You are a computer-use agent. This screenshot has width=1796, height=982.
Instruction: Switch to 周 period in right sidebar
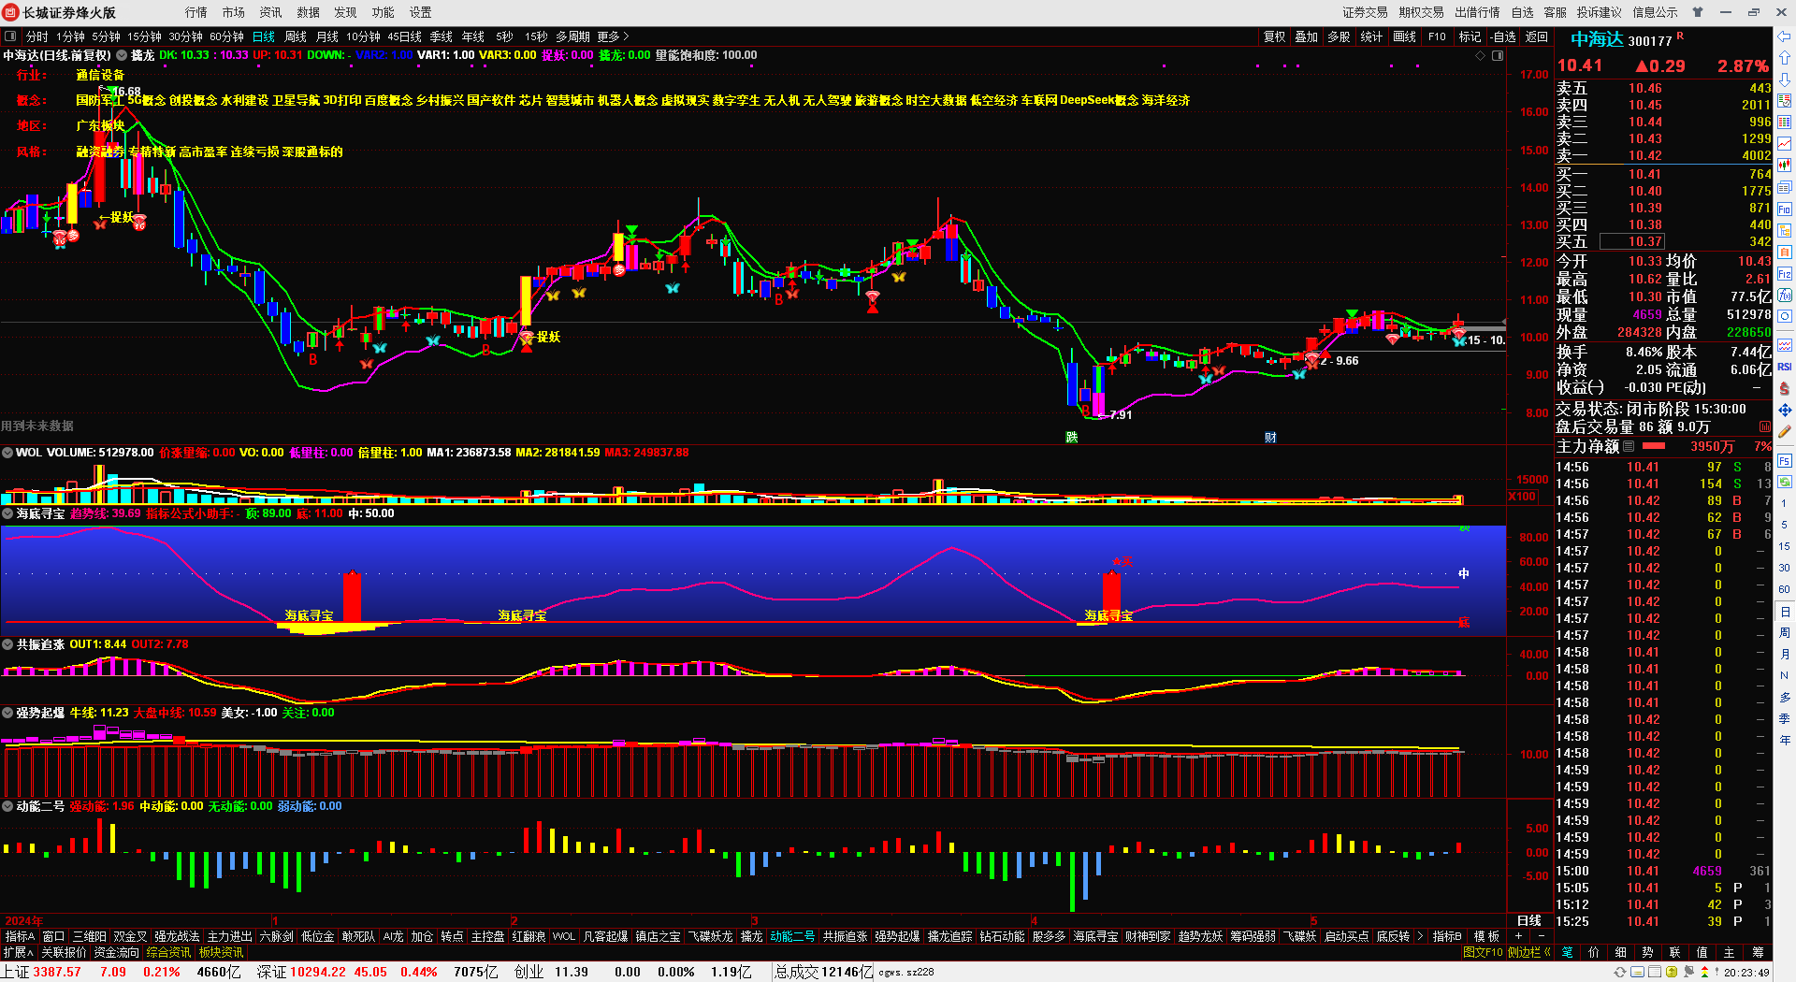(x=1785, y=633)
